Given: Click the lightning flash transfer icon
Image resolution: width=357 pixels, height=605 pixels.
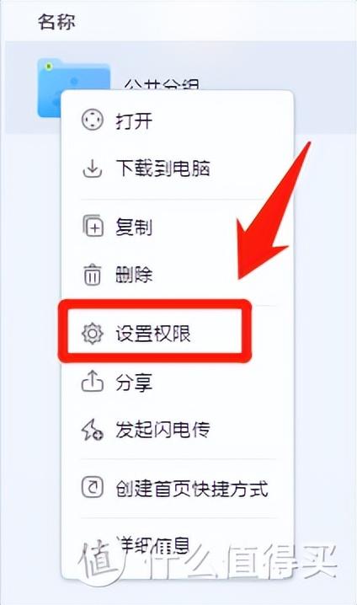Looking at the screenshot, I should [x=93, y=430].
